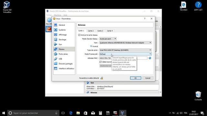Click the Redirection de ports button

106,66
